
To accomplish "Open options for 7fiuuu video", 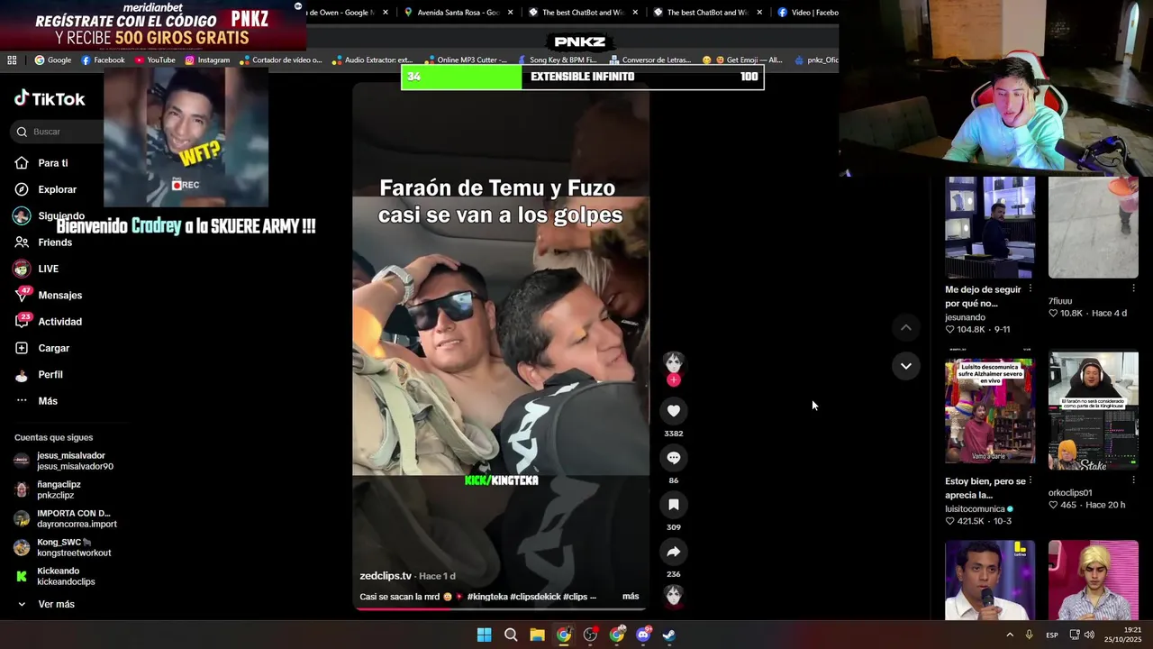I will coord(1133,288).
